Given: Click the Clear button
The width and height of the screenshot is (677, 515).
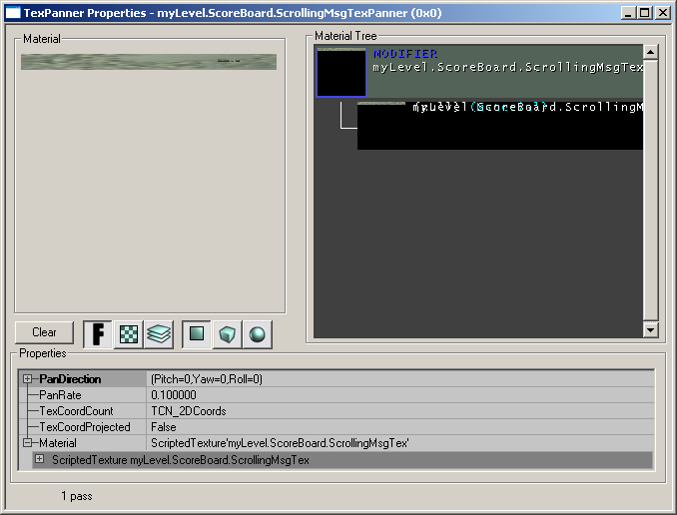Looking at the screenshot, I should point(44,332).
